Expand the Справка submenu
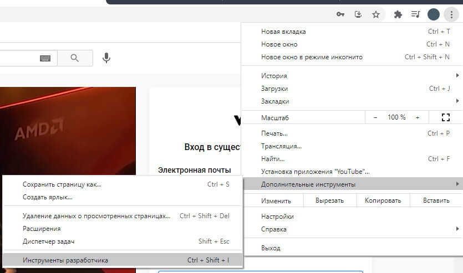The image size is (463, 273). [x=352, y=229]
